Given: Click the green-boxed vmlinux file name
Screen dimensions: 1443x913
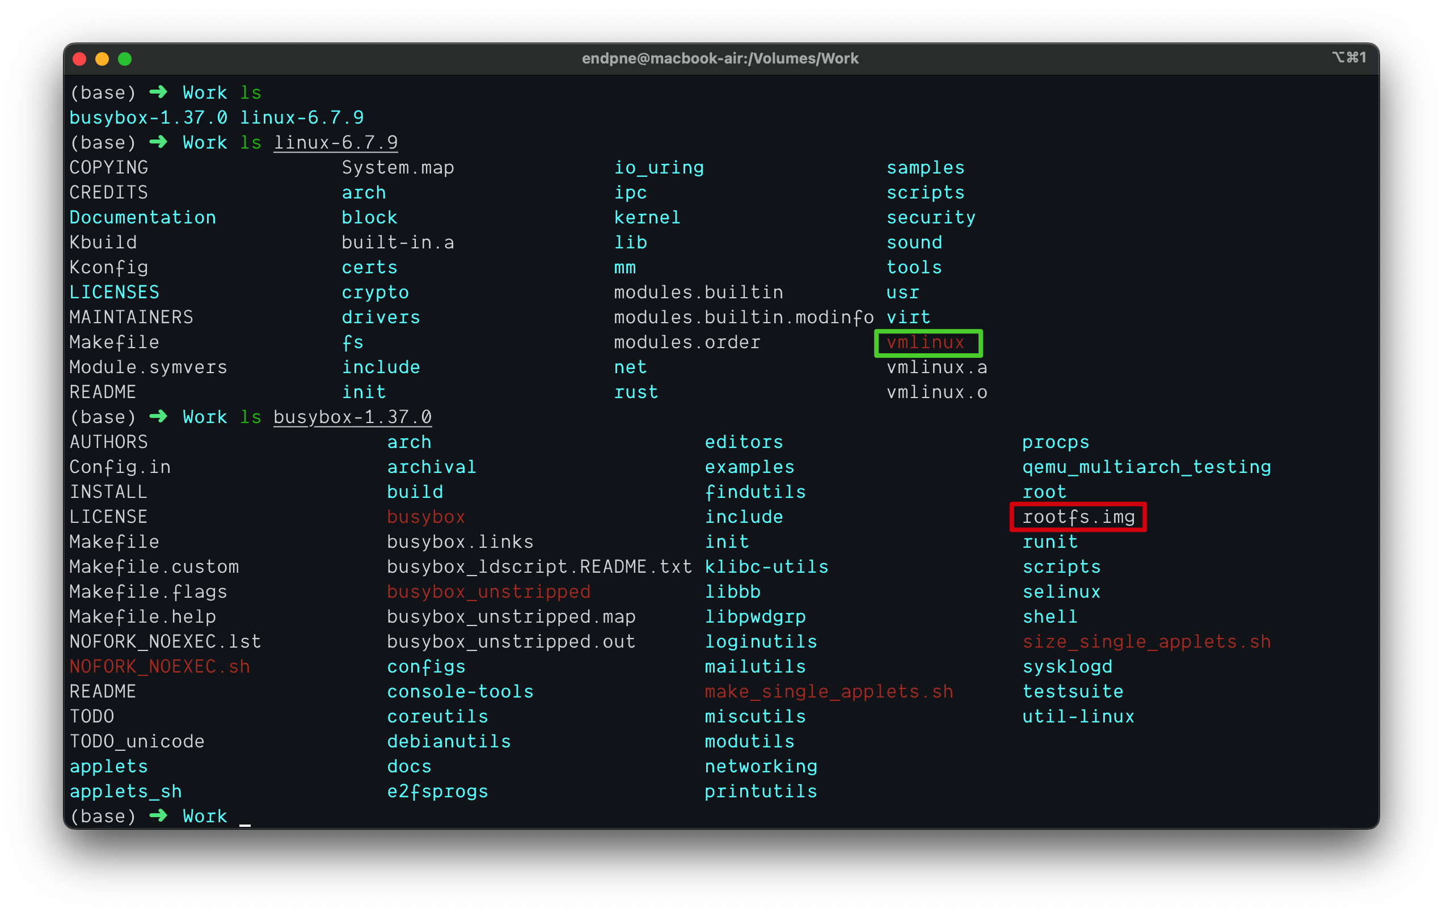Looking at the screenshot, I should tap(926, 343).
